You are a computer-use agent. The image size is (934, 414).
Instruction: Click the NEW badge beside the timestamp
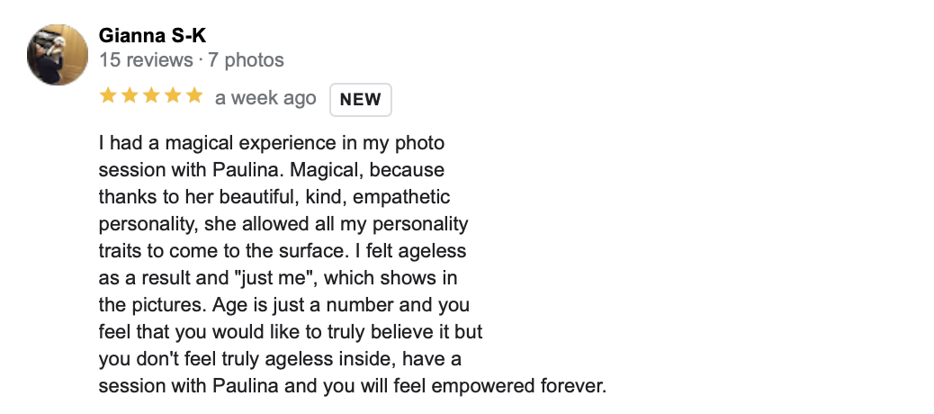click(x=361, y=100)
